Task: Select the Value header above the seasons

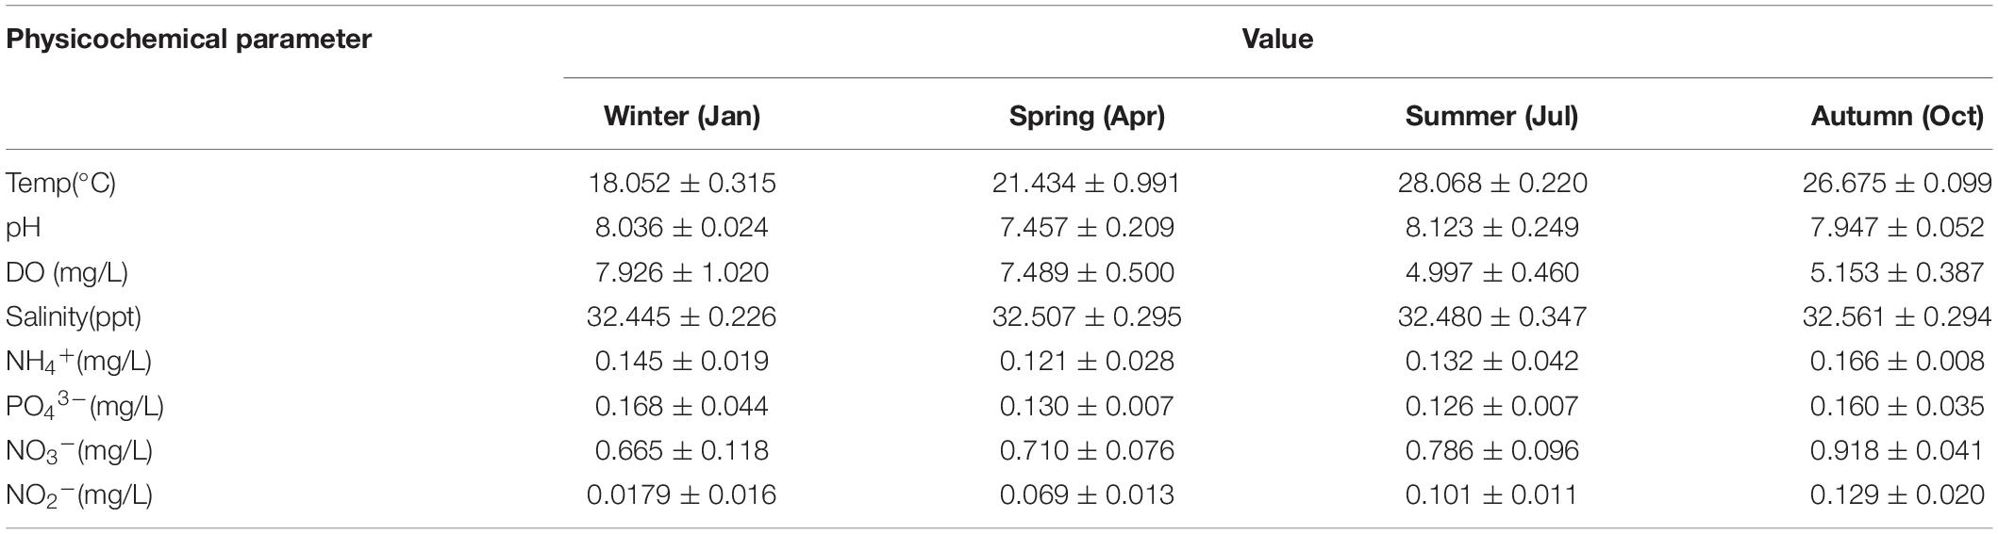Action: 1277,40
